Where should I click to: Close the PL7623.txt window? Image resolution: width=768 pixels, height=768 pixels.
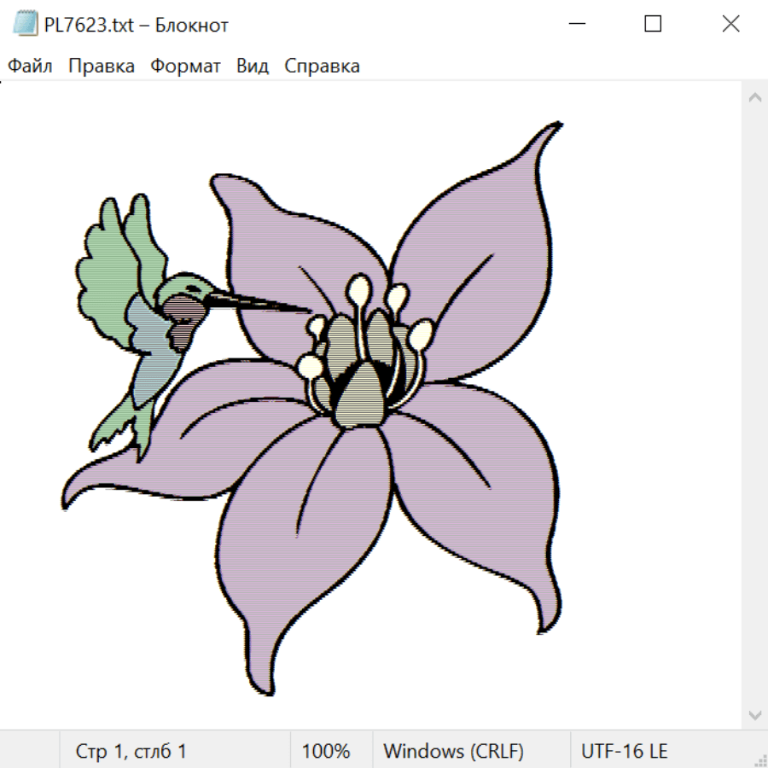point(730,25)
